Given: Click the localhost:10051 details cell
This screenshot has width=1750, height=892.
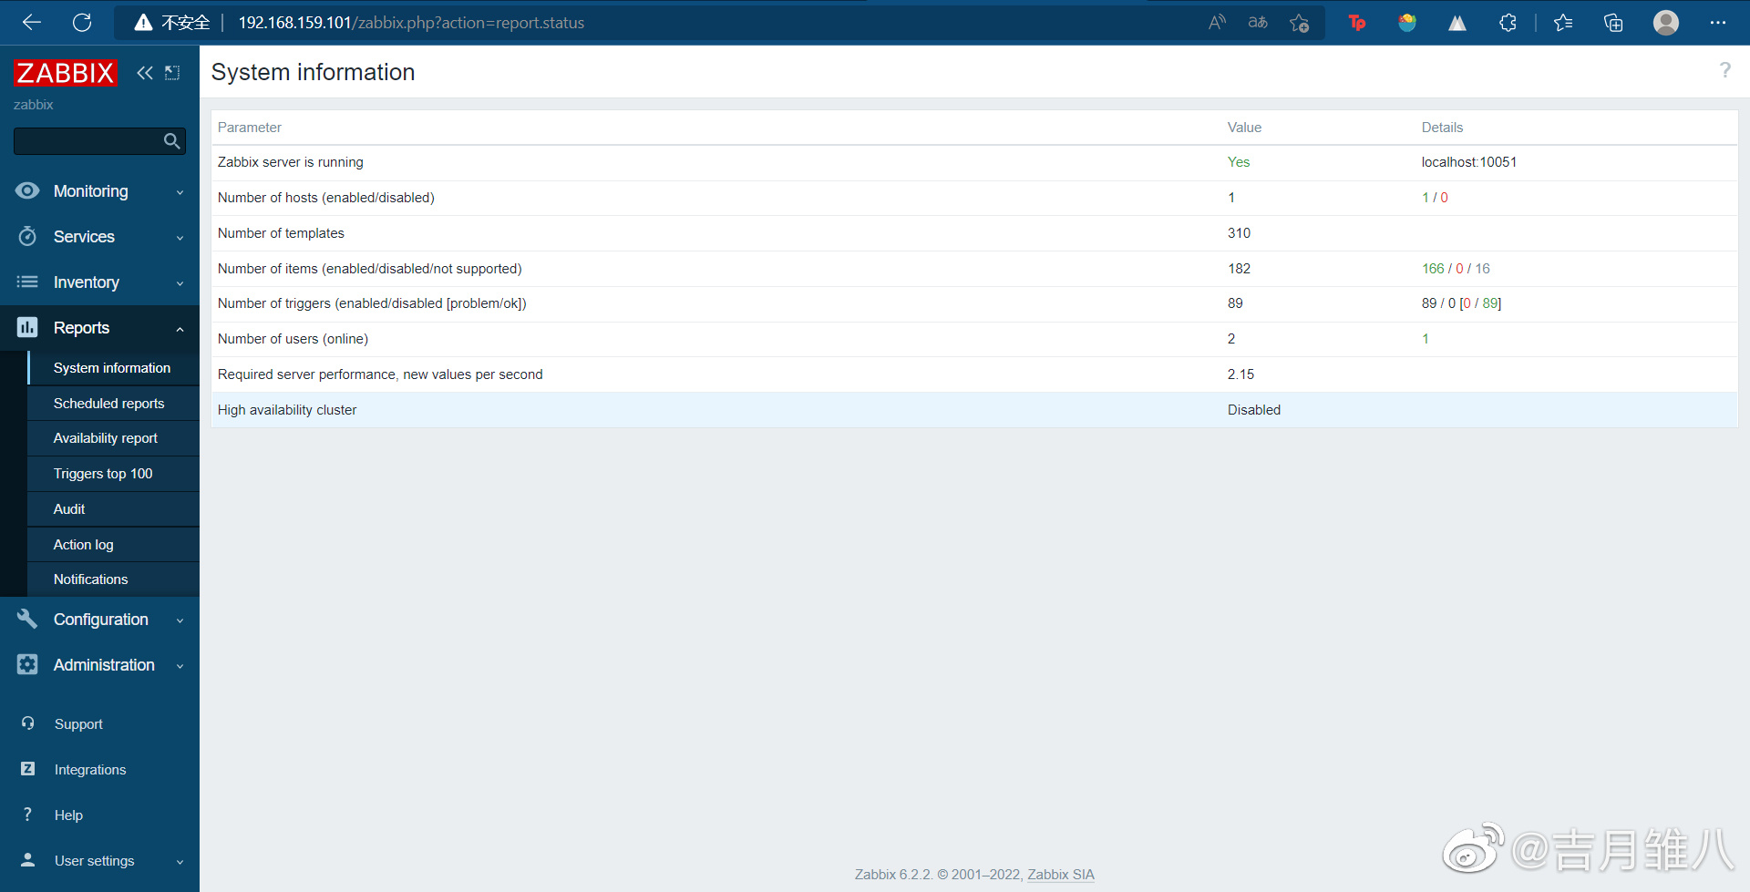Looking at the screenshot, I should pyautogui.click(x=1469, y=162).
